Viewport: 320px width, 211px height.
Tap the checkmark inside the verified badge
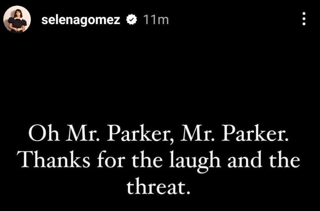pyautogui.click(x=131, y=20)
